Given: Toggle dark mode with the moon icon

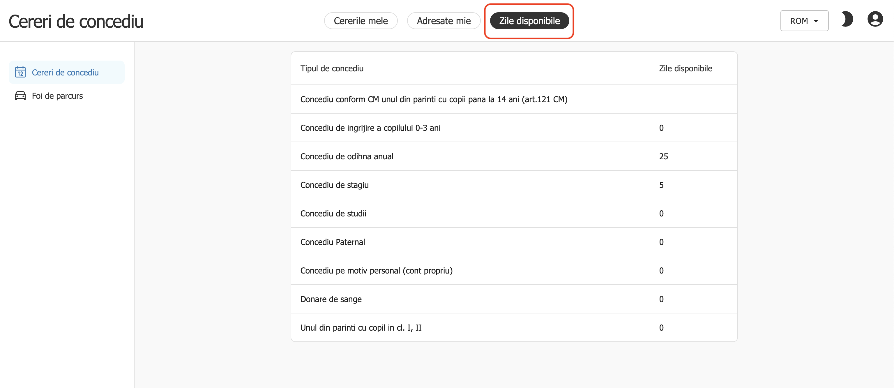Looking at the screenshot, I should tap(847, 20).
